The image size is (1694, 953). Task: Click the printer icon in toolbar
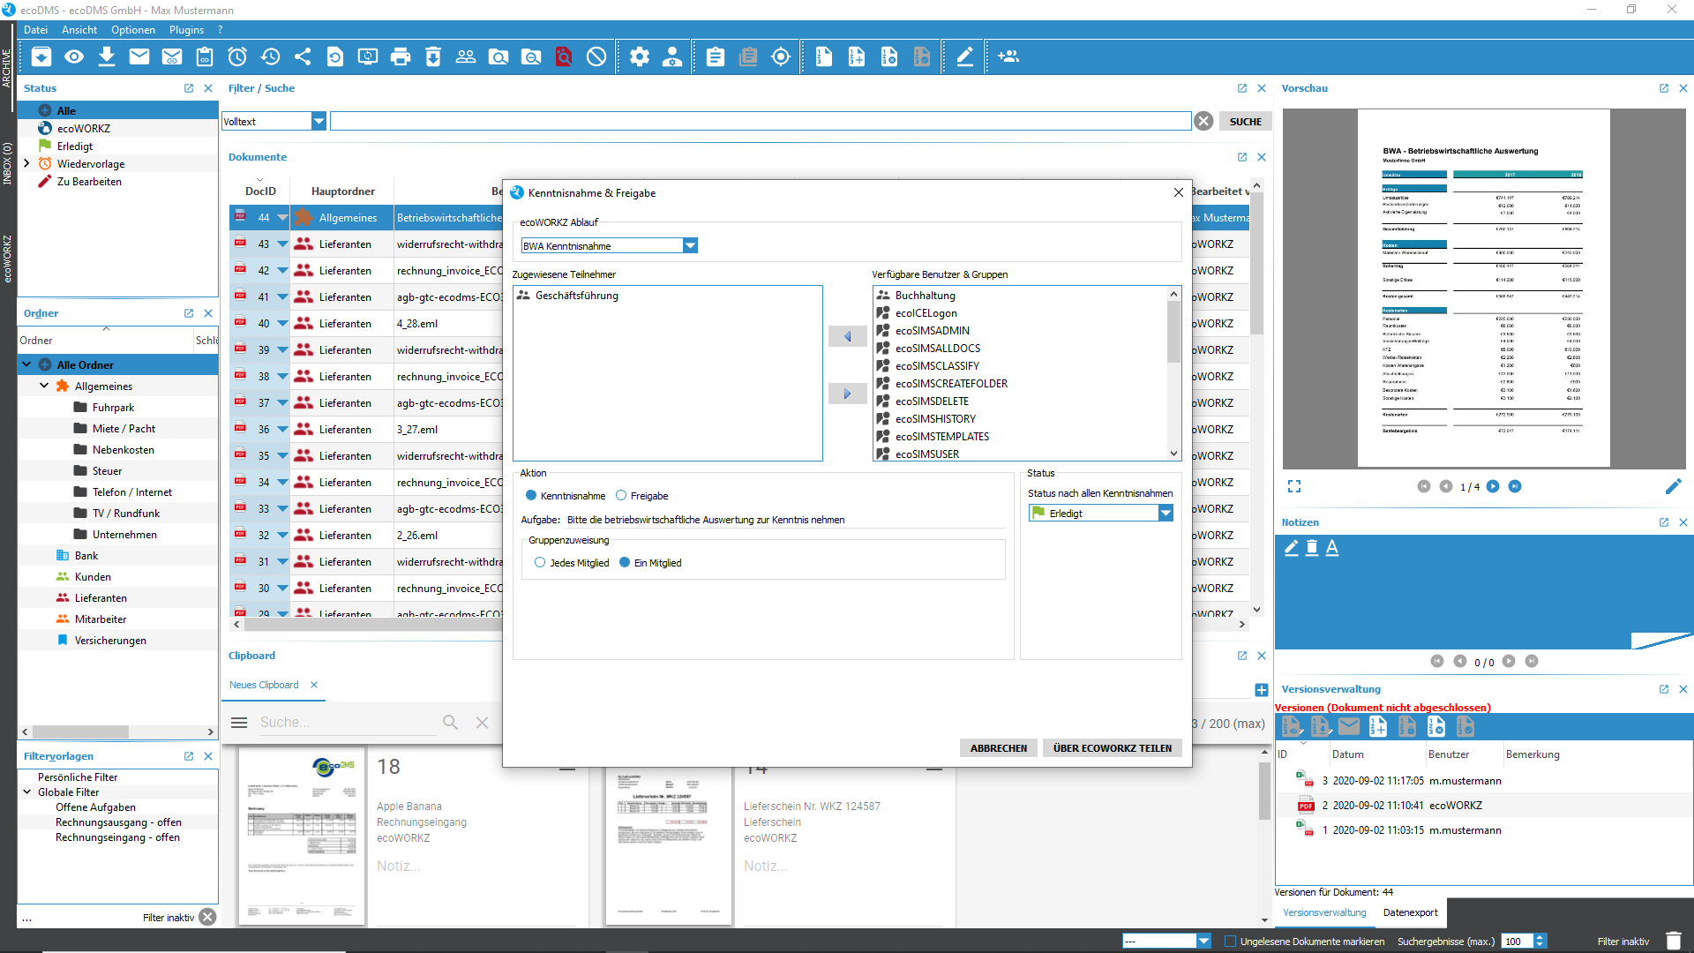401,57
